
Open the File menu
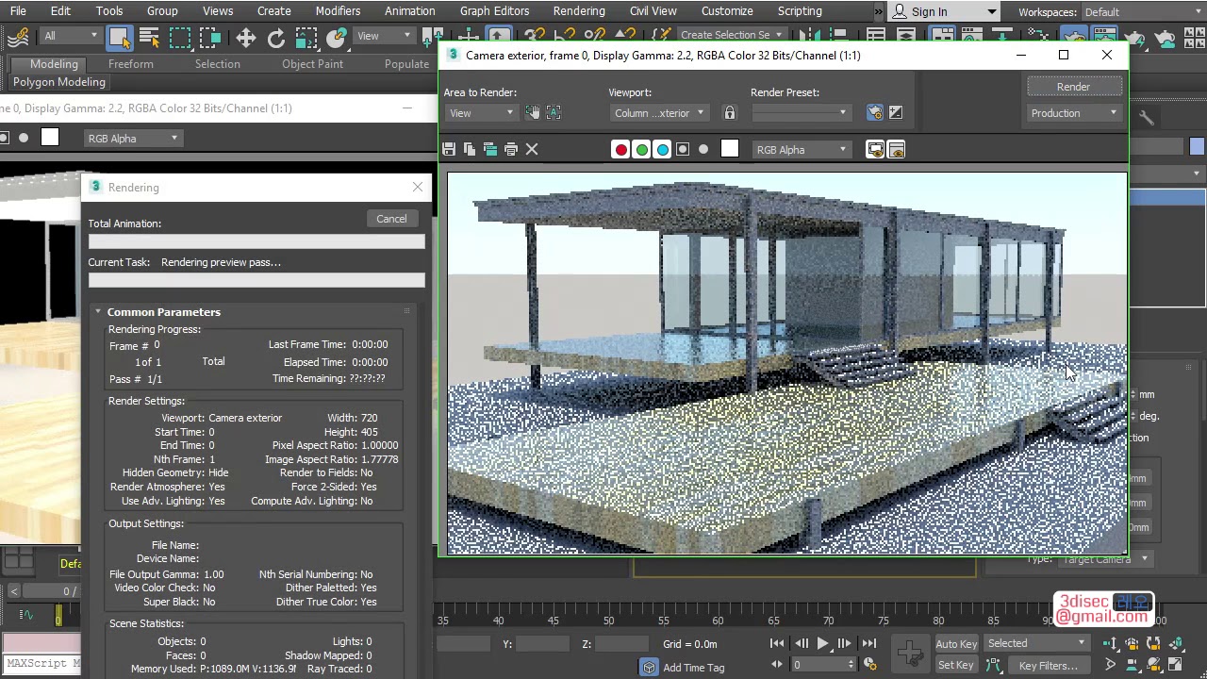pyautogui.click(x=18, y=11)
